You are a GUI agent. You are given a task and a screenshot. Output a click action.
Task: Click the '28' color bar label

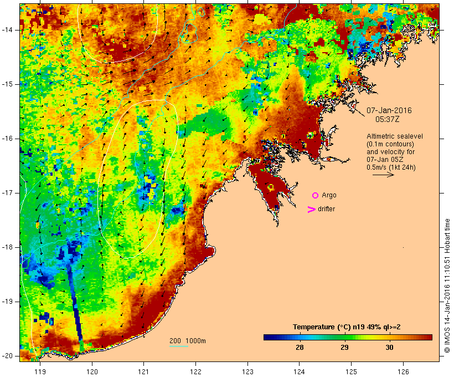(300, 347)
